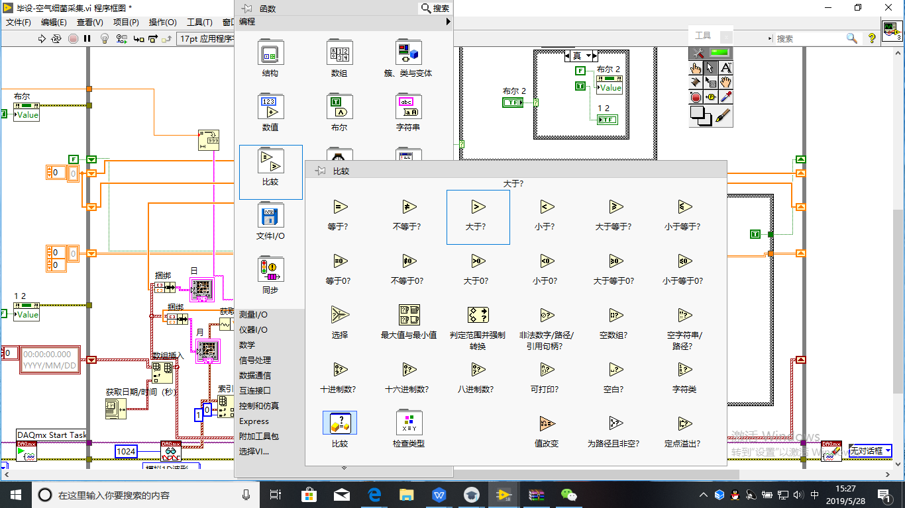Open the 17pt font dropdown

point(205,38)
